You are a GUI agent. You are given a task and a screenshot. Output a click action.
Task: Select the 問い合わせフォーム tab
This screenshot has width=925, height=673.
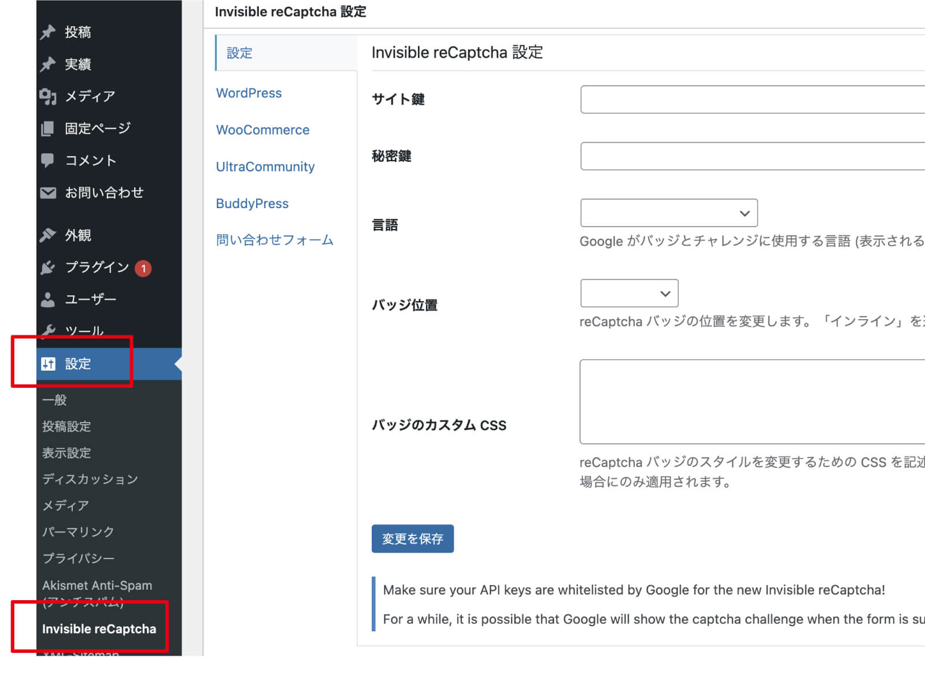[x=275, y=240]
